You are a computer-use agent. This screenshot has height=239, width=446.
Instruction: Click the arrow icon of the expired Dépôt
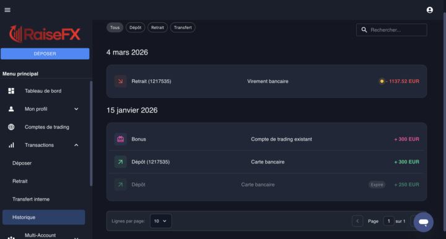120,185
